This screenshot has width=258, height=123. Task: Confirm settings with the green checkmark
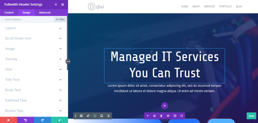point(59,120)
